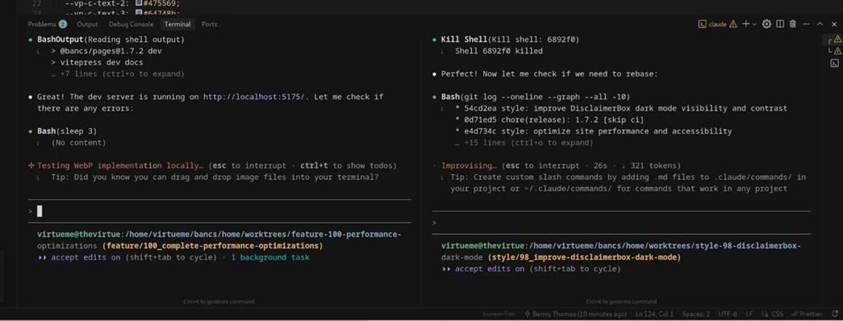The height and width of the screenshot is (321, 843).
Task: Click left pane 'accept edits on' text
Action: 86,257
